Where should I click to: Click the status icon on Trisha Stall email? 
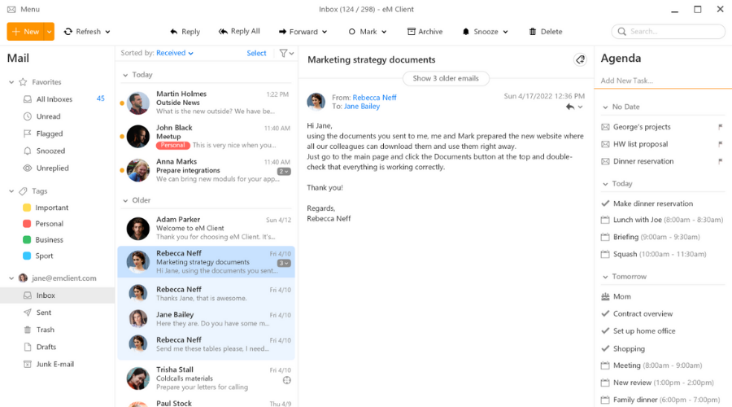(286, 380)
